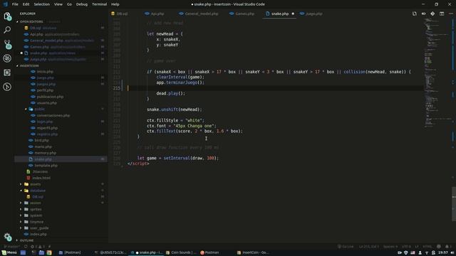
Task: Open bird.php in the file tree
Action: pyautogui.click(x=41, y=141)
